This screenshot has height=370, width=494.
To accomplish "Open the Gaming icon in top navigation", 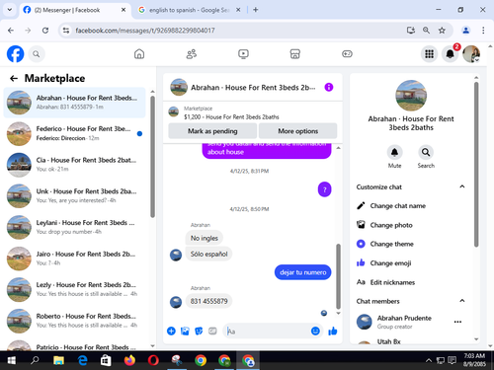I will pyautogui.click(x=347, y=54).
